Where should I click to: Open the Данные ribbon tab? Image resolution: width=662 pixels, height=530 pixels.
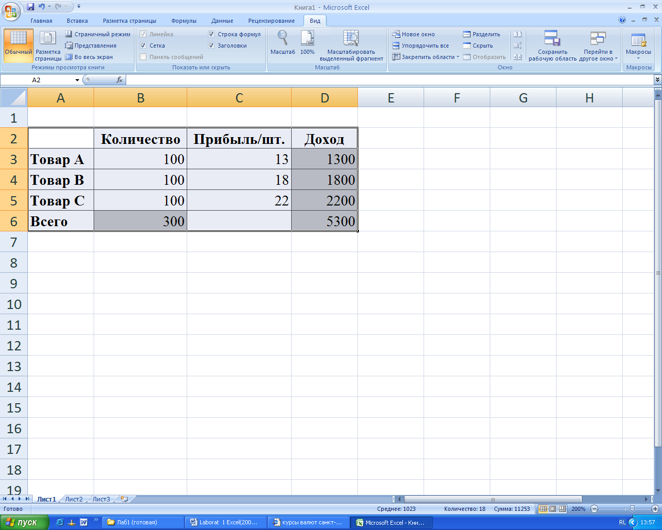pos(222,21)
